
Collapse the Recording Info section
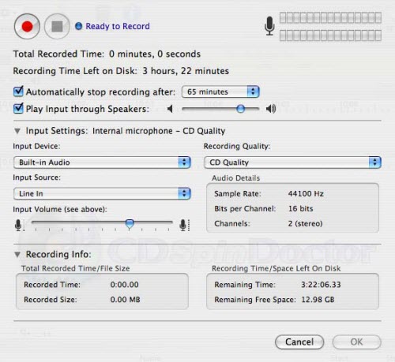(17, 254)
